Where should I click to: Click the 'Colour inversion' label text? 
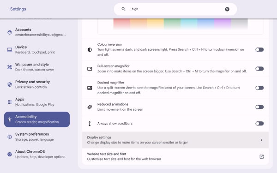tap(109, 44)
